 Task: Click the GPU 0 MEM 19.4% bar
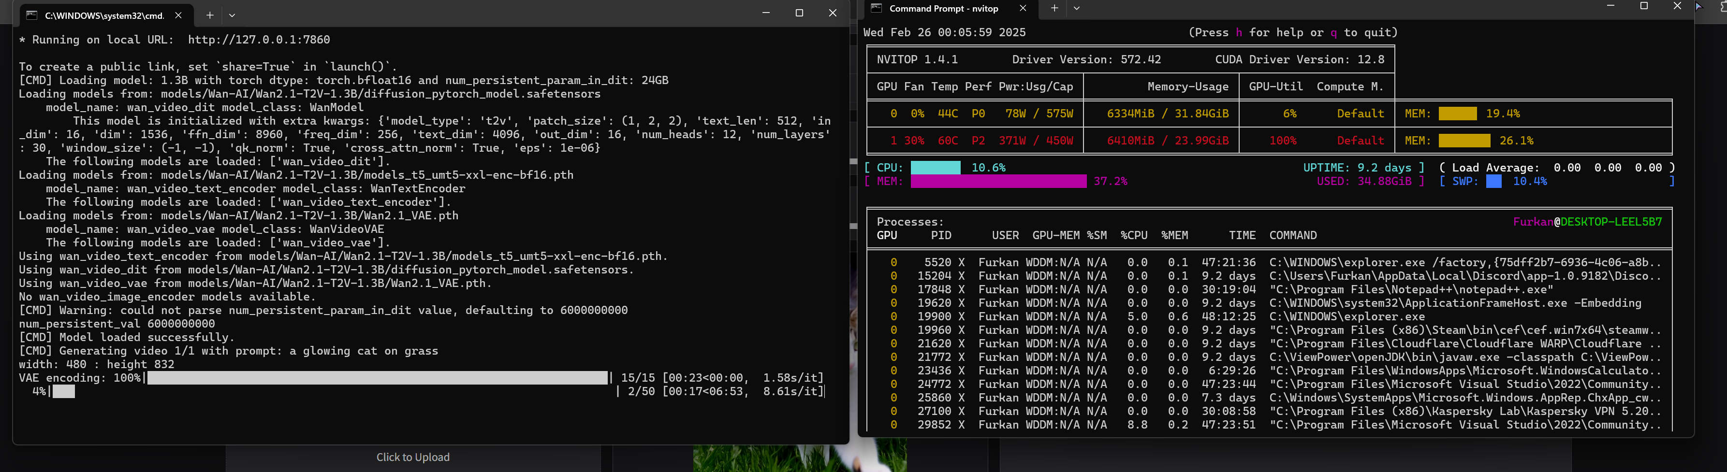pyautogui.click(x=1458, y=114)
